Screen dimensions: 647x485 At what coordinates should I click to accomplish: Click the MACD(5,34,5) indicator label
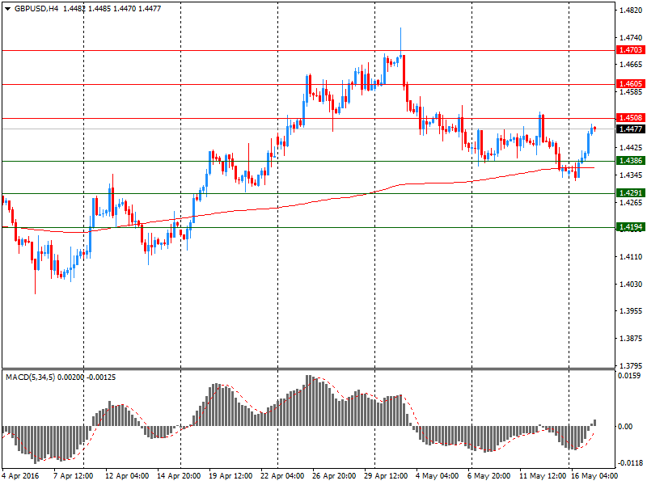click(x=30, y=377)
